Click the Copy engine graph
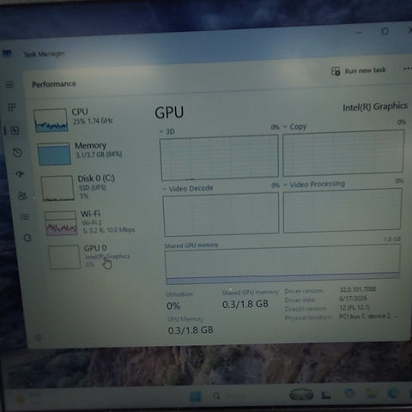 coord(343,153)
